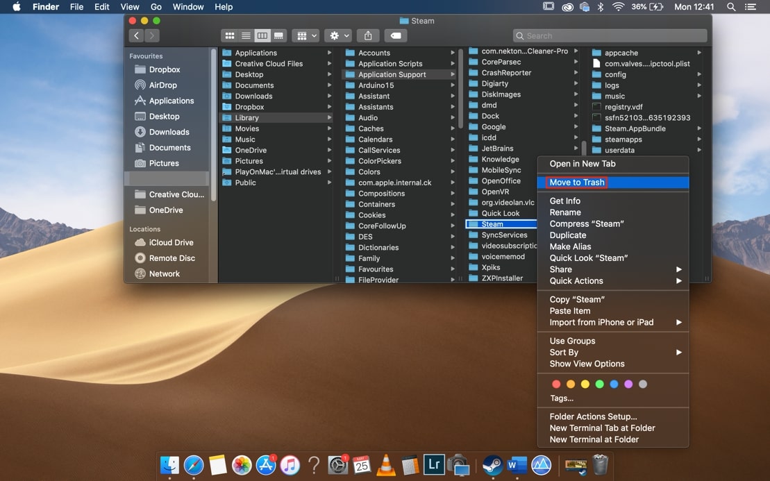Select the gallery view mode
Screen dimensions: 770x481
(x=278, y=35)
